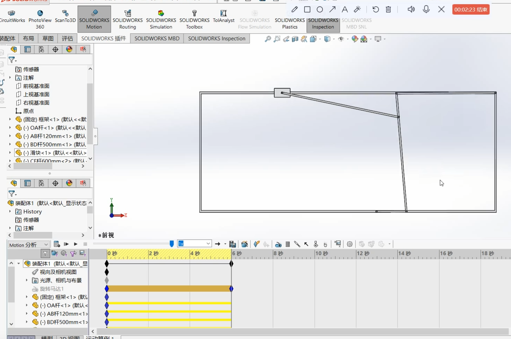
Task: Click the Results and Plots icon
Action: click(x=338, y=244)
